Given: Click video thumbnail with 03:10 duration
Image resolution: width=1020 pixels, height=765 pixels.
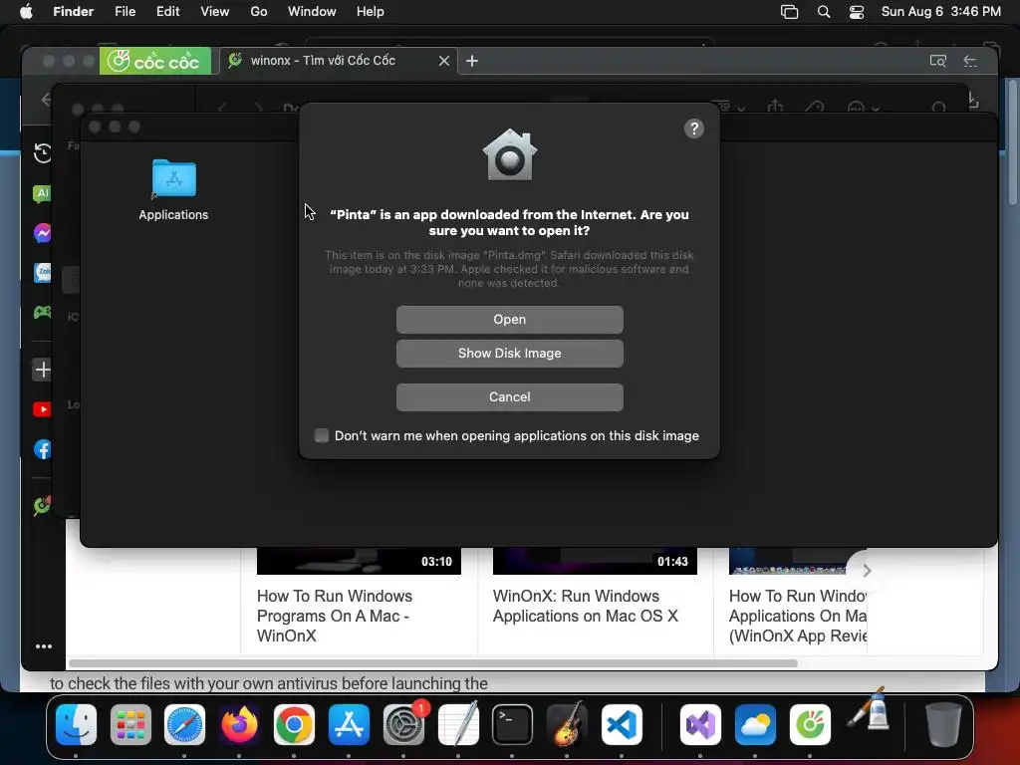Looking at the screenshot, I should [359, 561].
